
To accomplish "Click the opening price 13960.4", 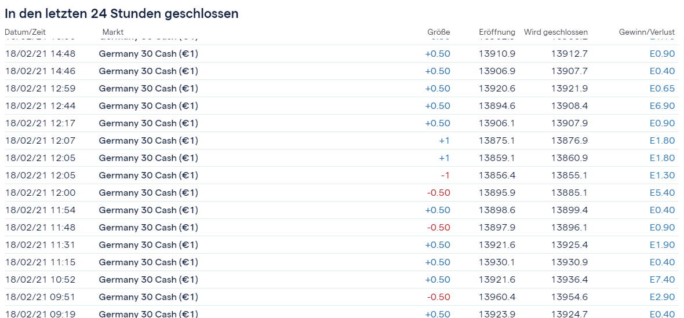I will click(x=497, y=297).
